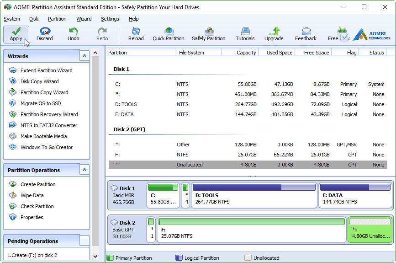
Task: Reload disks with the Reload icon
Action: [136, 34]
